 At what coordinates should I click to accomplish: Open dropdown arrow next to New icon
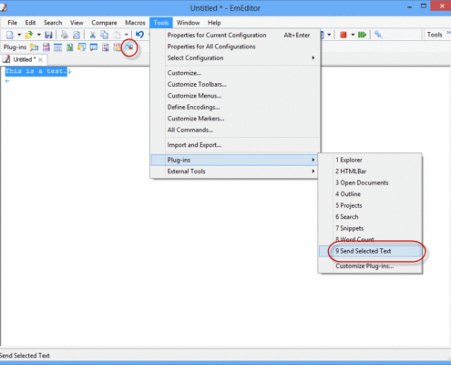click(19, 35)
